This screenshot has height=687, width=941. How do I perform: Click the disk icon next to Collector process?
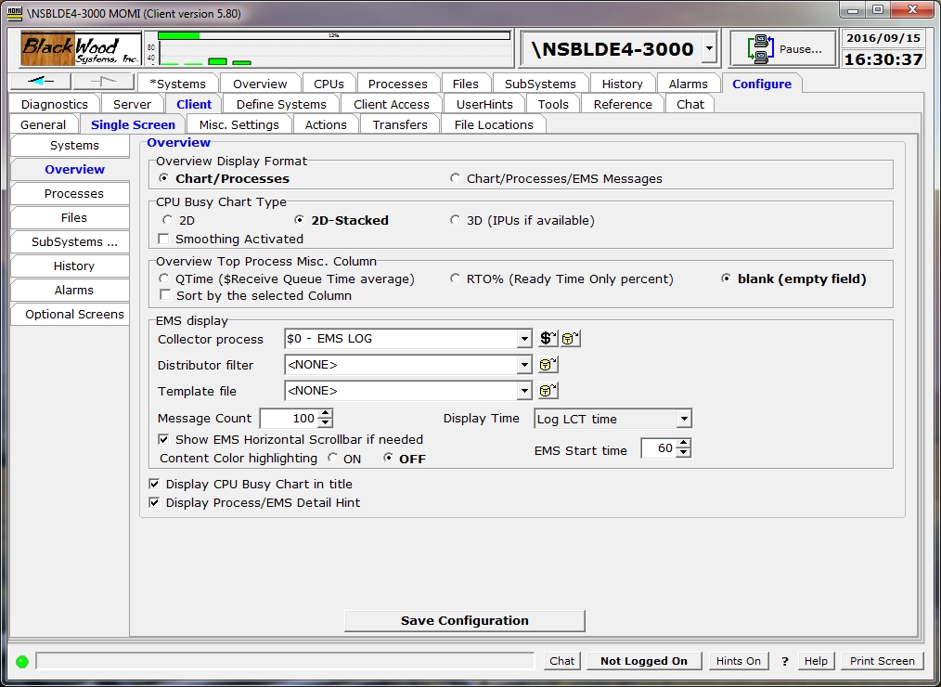coord(571,339)
